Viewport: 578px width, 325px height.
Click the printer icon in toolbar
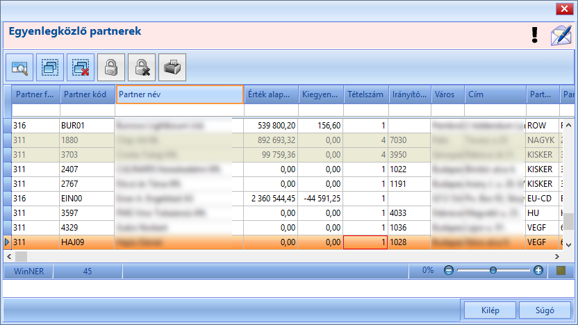[172, 67]
